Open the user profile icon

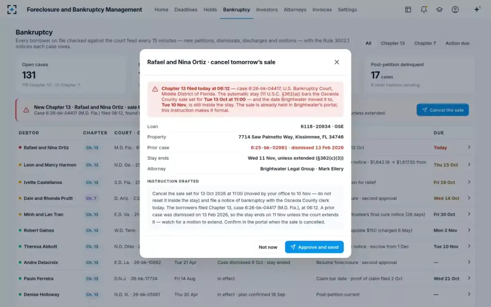click(x=455, y=9)
